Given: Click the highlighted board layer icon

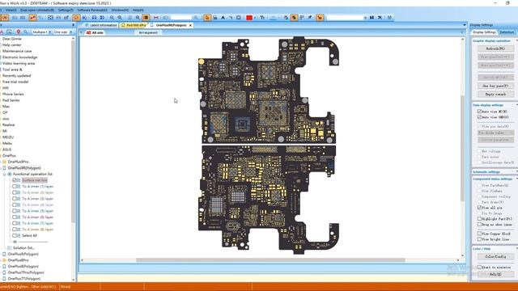Looking at the screenshot, I should coord(146,18).
